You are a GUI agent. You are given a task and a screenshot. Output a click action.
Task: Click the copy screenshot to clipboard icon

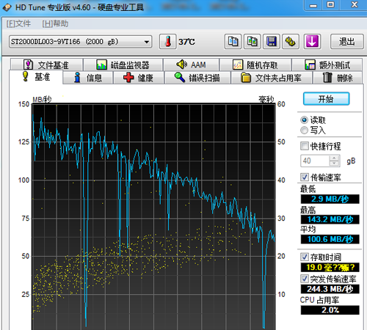pyautogui.click(x=252, y=42)
